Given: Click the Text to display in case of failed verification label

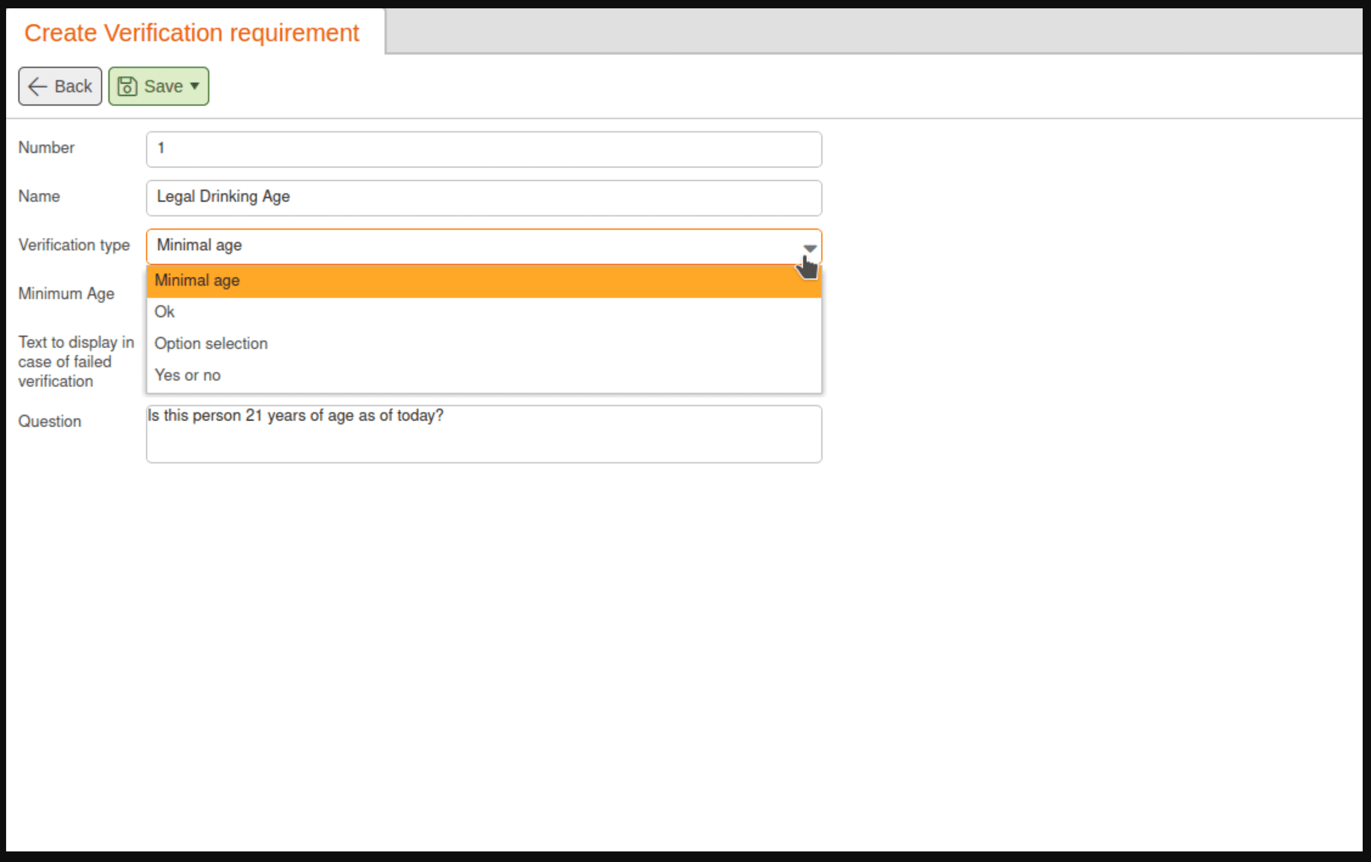Looking at the screenshot, I should pos(76,361).
